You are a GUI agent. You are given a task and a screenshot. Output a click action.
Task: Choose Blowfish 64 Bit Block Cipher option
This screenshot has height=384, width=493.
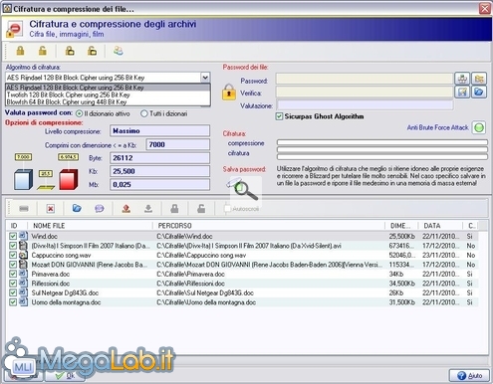108,101
